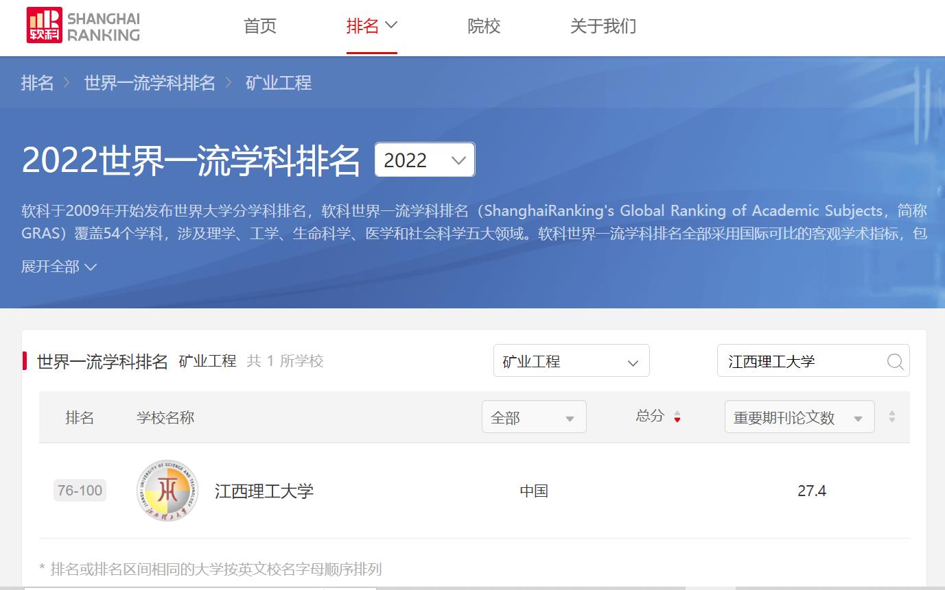The image size is (945, 590).
Task: Open the 排名 navigation menu
Action: coord(372,26)
